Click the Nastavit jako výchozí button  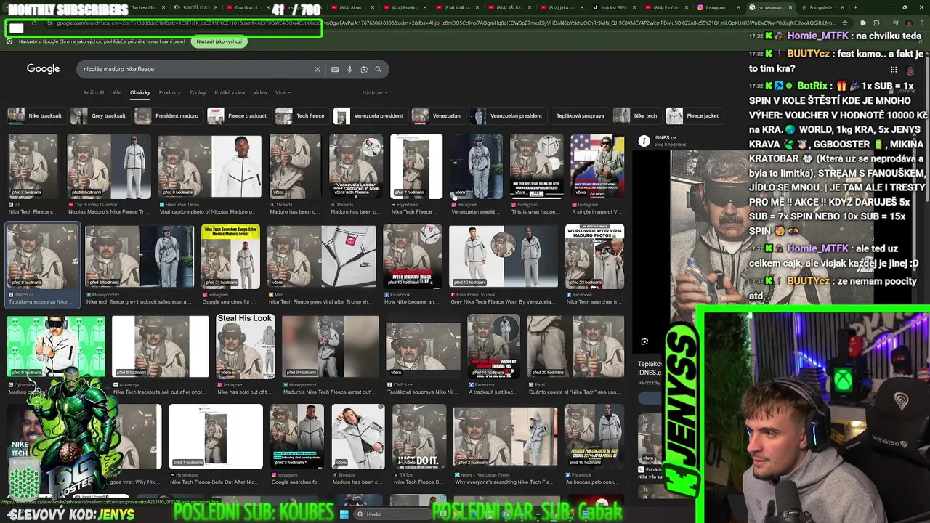(219, 41)
